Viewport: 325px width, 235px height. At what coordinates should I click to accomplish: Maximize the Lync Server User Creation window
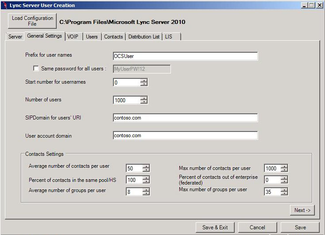(312, 5)
